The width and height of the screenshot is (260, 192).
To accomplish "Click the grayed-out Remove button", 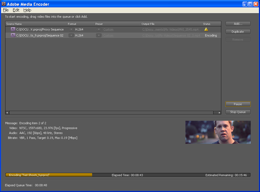I will pyautogui.click(x=238, y=39).
